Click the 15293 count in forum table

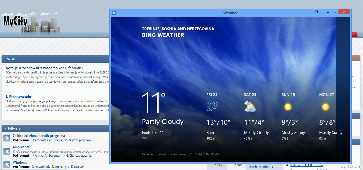[x=217, y=165]
